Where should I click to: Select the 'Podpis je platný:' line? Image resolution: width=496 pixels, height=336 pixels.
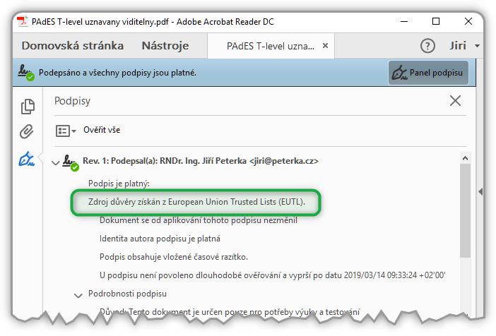pos(119,184)
